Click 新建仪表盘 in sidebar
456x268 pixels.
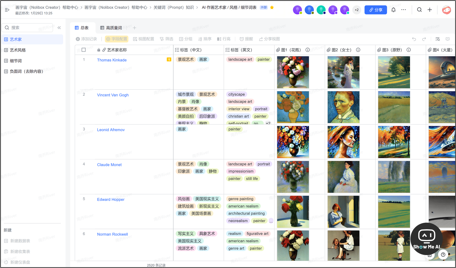click(x=17, y=262)
